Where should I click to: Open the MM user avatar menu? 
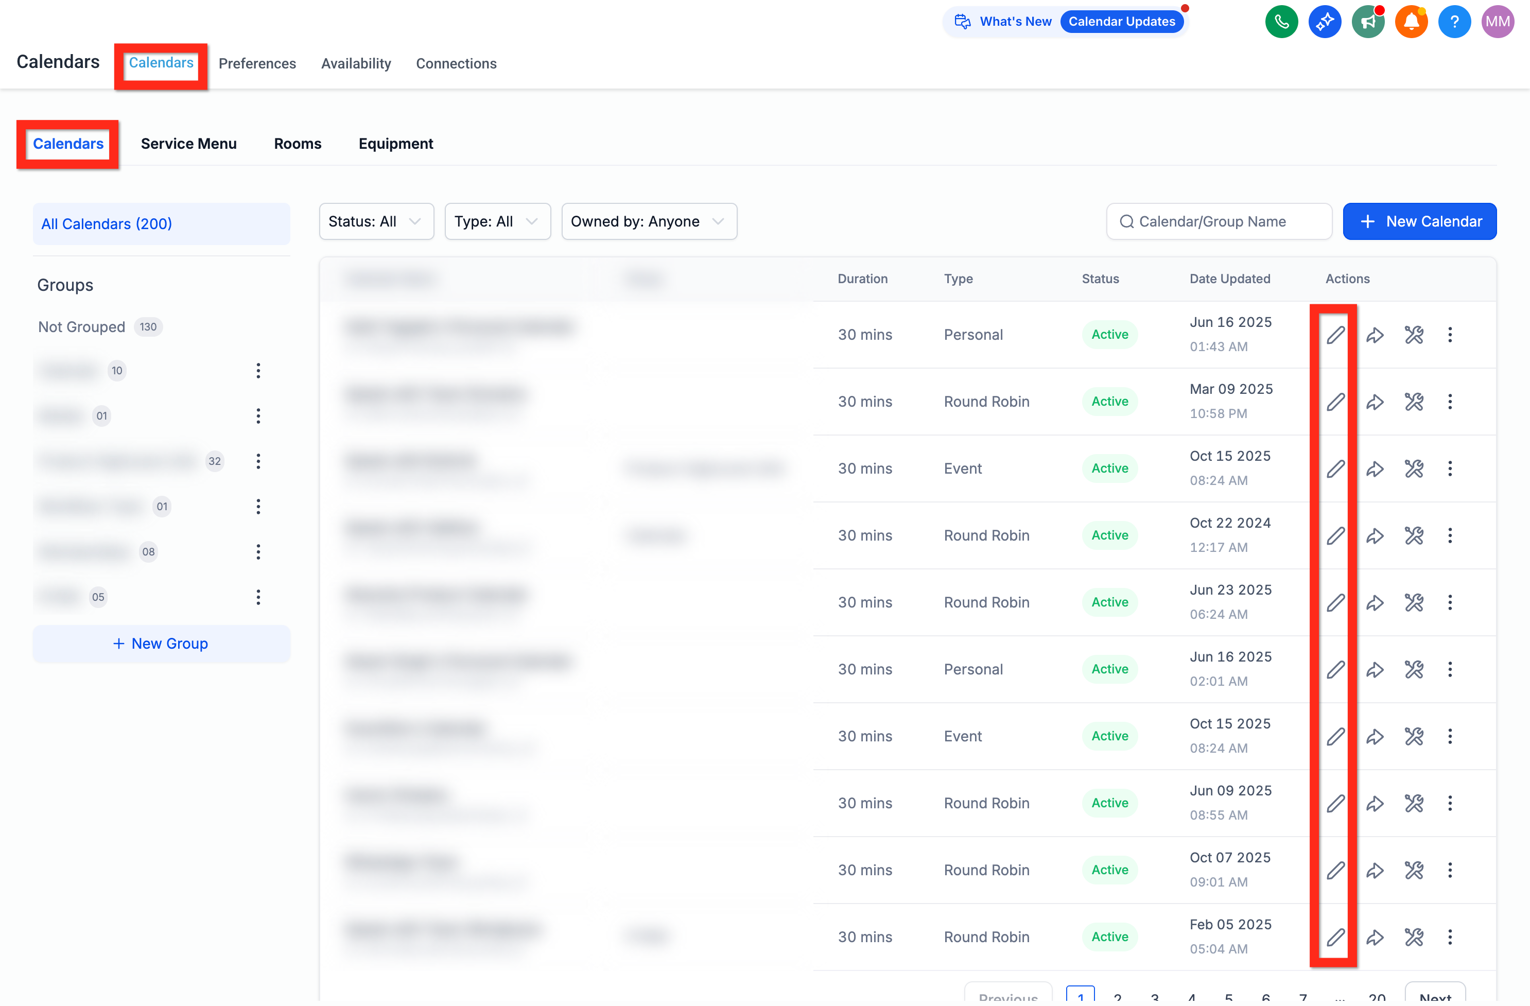pyautogui.click(x=1497, y=22)
